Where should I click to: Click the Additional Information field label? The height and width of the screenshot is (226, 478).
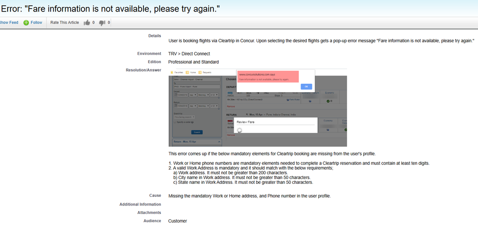coord(140,204)
